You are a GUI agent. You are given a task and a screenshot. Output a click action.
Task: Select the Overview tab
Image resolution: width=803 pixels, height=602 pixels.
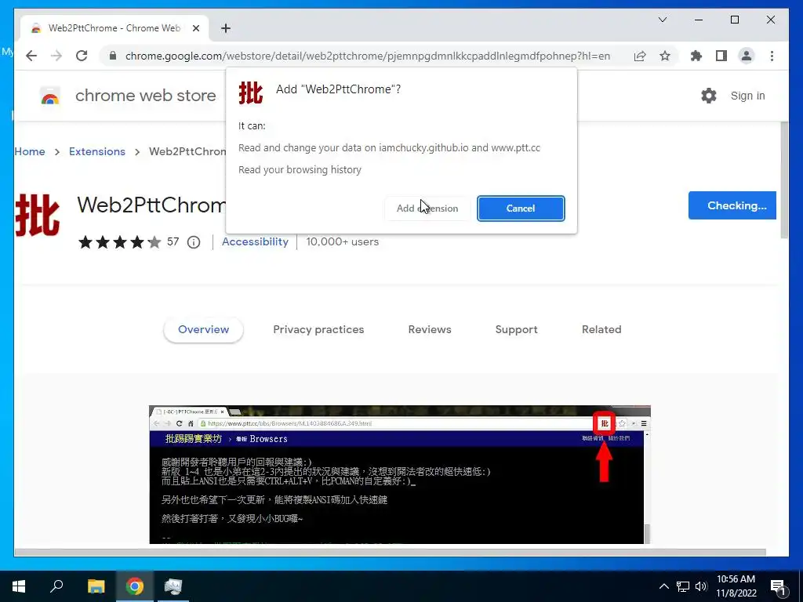(203, 330)
